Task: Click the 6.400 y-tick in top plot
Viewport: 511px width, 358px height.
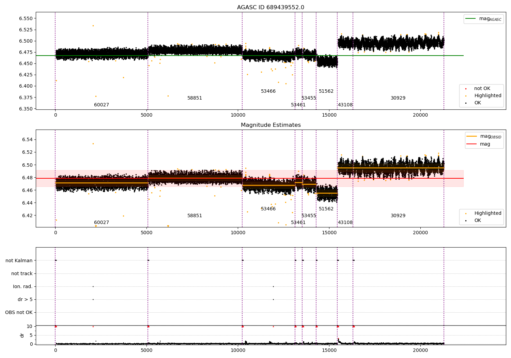Action: point(26,86)
